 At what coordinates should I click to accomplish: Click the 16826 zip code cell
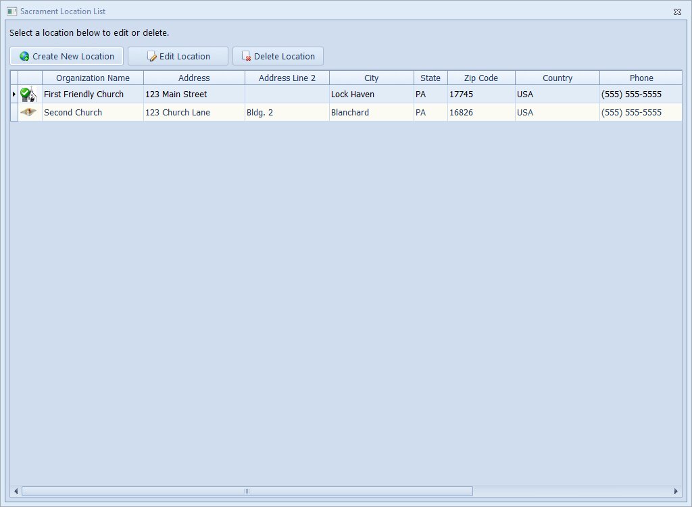pos(481,113)
